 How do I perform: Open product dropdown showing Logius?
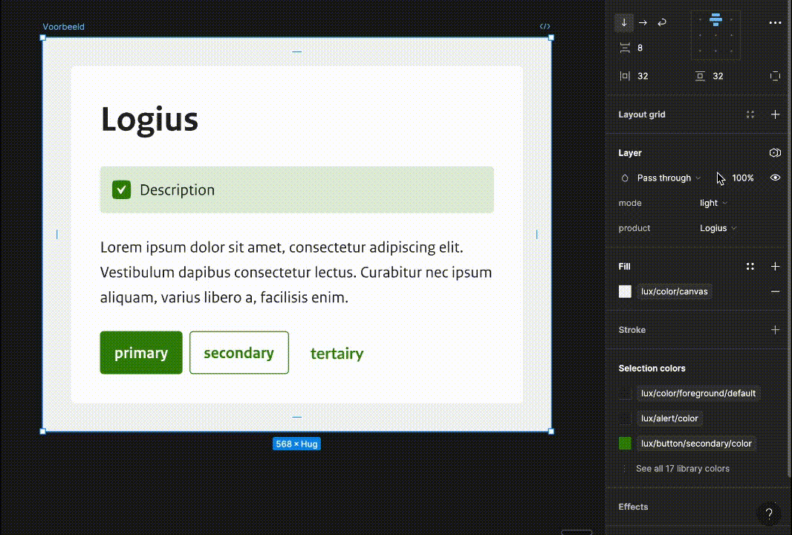[718, 228]
